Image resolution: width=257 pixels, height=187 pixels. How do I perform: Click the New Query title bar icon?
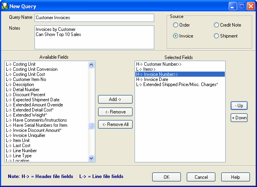click(x=5, y=6)
